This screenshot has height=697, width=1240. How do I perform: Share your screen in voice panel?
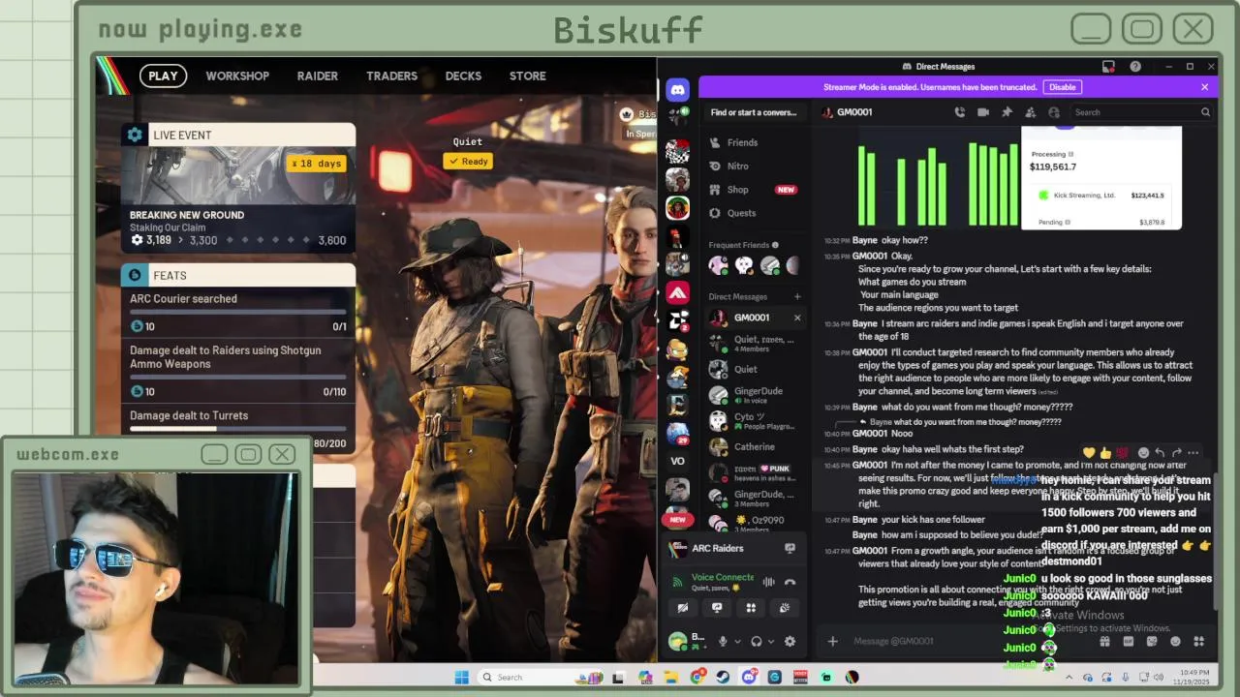tap(717, 608)
